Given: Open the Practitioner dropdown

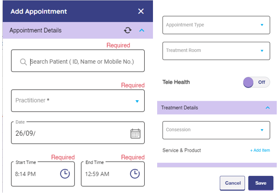Looking at the screenshot, I should (137, 101).
